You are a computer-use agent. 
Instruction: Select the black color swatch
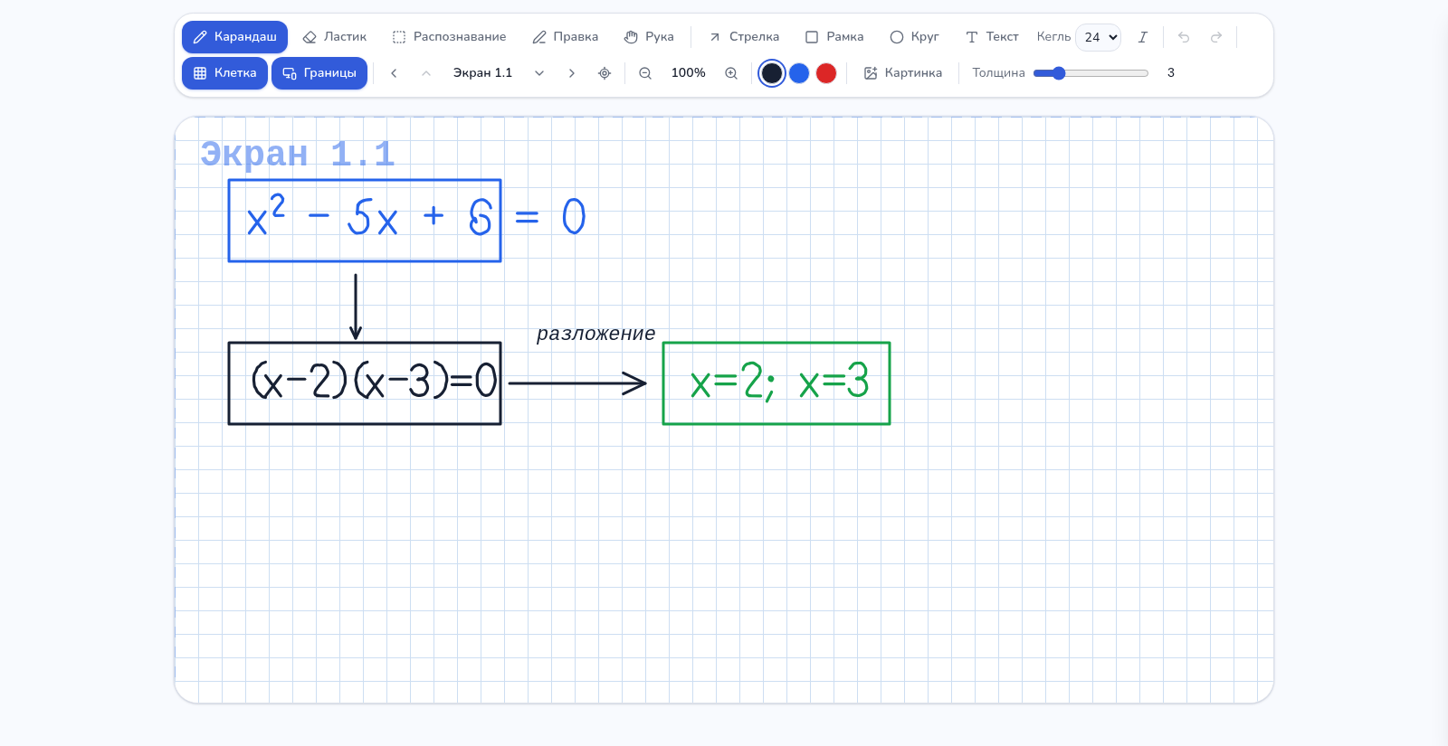772,73
